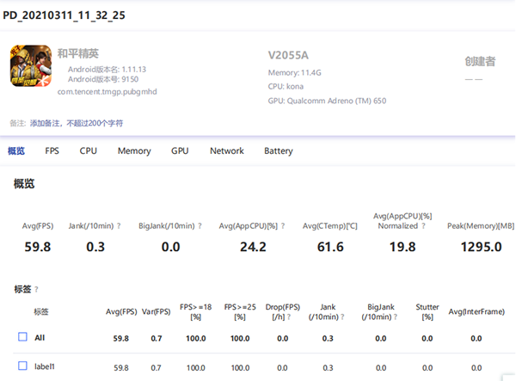Check the All label checkbox

tap(22, 337)
